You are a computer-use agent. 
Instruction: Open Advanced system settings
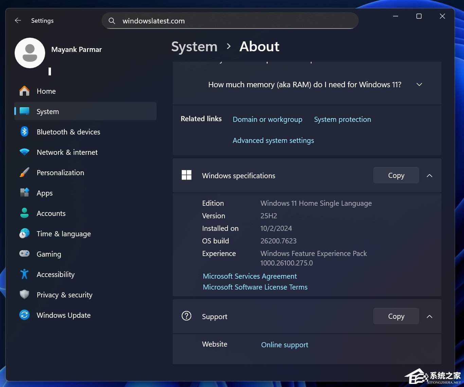(273, 141)
